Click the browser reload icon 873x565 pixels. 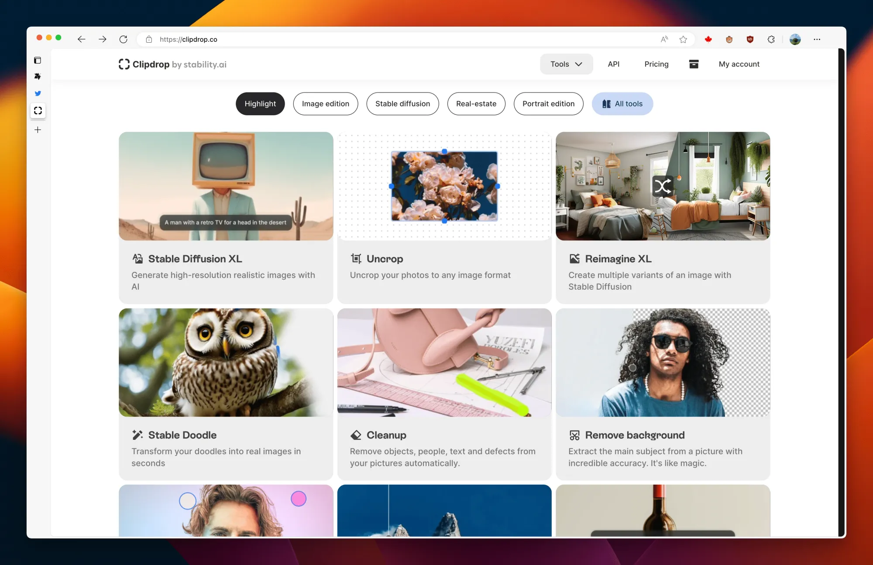click(124, 39)
